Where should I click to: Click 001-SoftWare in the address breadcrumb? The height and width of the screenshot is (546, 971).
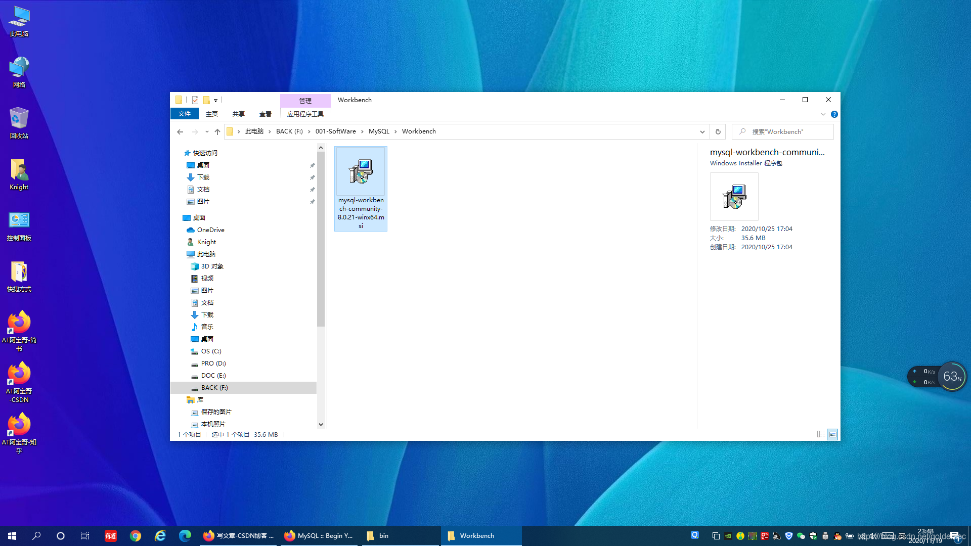(336, 131)
